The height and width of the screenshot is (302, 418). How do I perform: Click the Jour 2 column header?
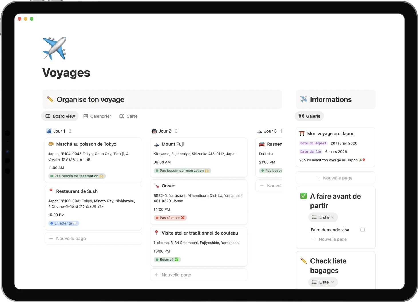tap(165, 131)
